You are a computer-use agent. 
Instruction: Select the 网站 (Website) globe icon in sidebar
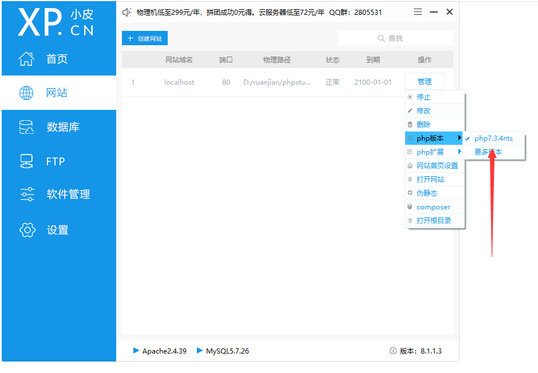[x=27, y=93]
